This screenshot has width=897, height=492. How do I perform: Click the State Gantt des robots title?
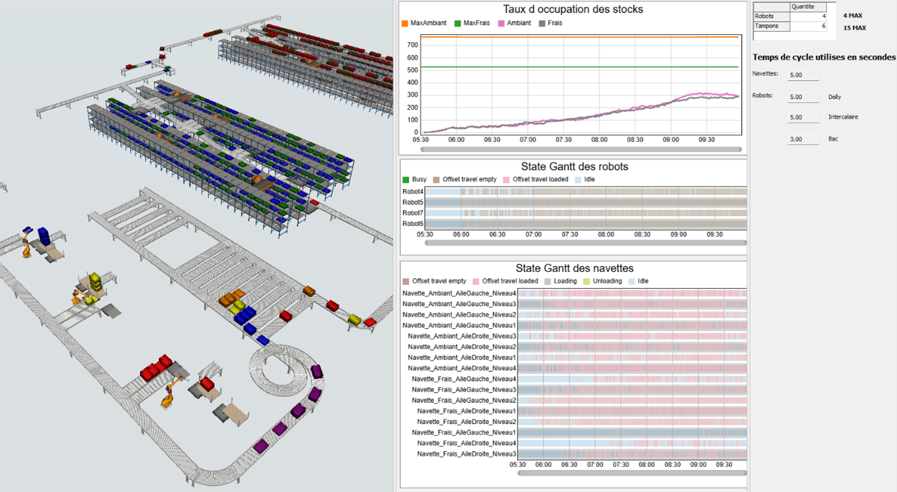[x=575, y=166]
